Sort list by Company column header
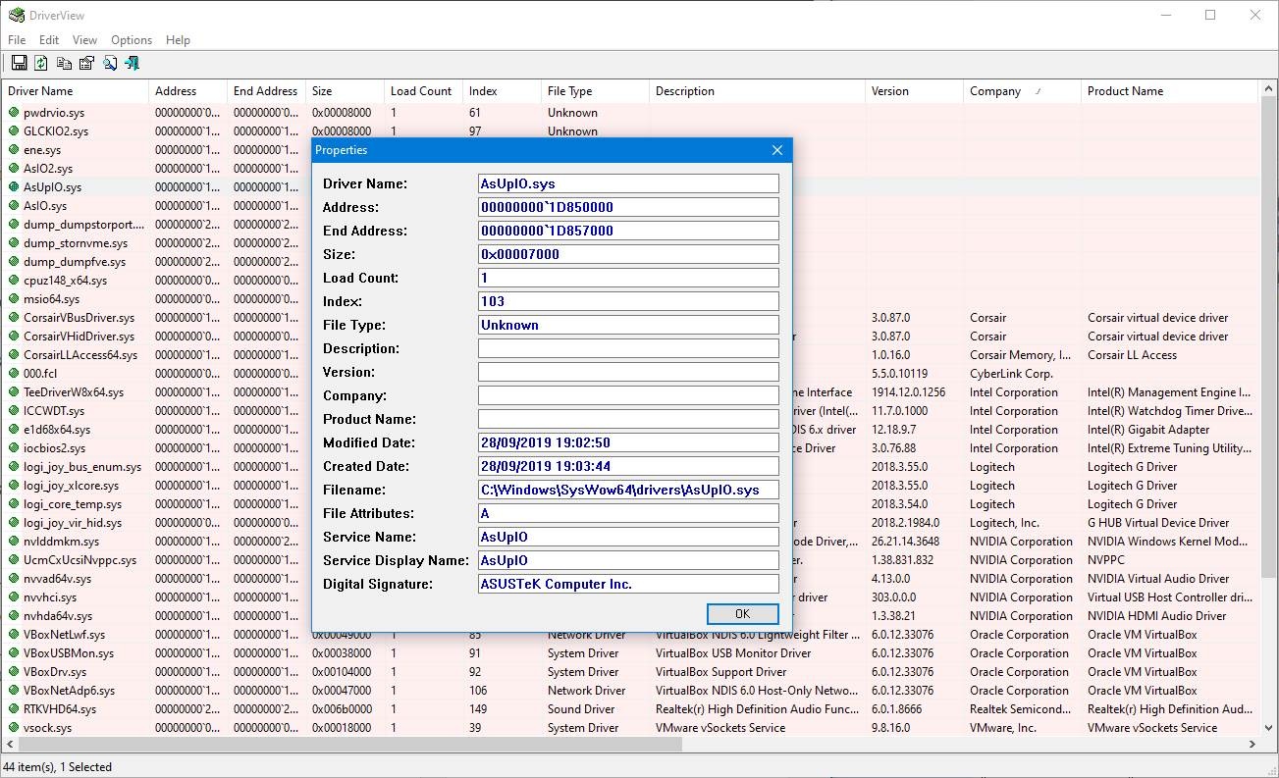 (x=1022, y=91)
